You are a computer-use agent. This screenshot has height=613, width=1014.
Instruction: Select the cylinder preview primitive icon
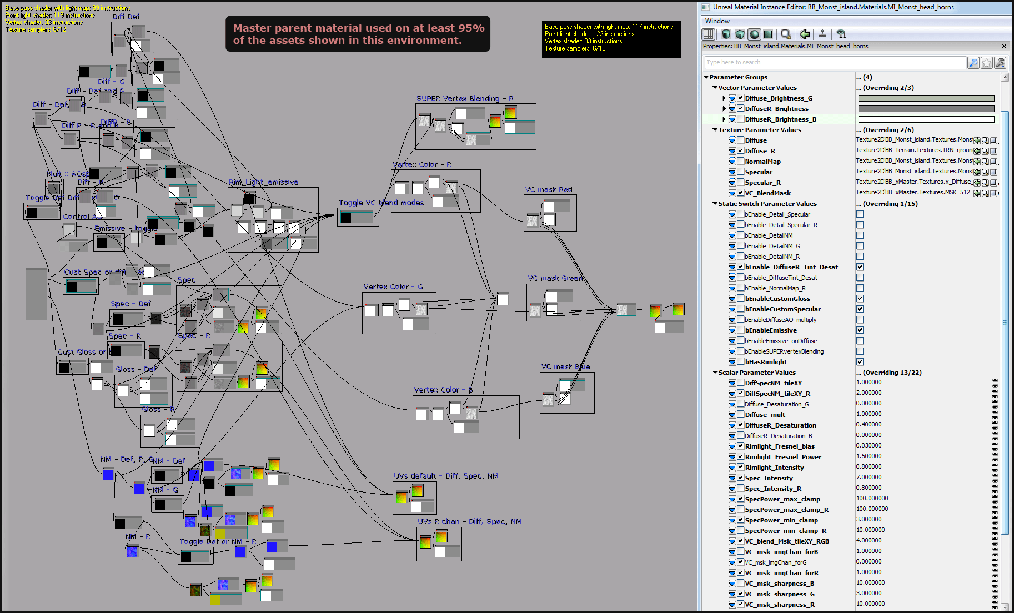[726, 34]
